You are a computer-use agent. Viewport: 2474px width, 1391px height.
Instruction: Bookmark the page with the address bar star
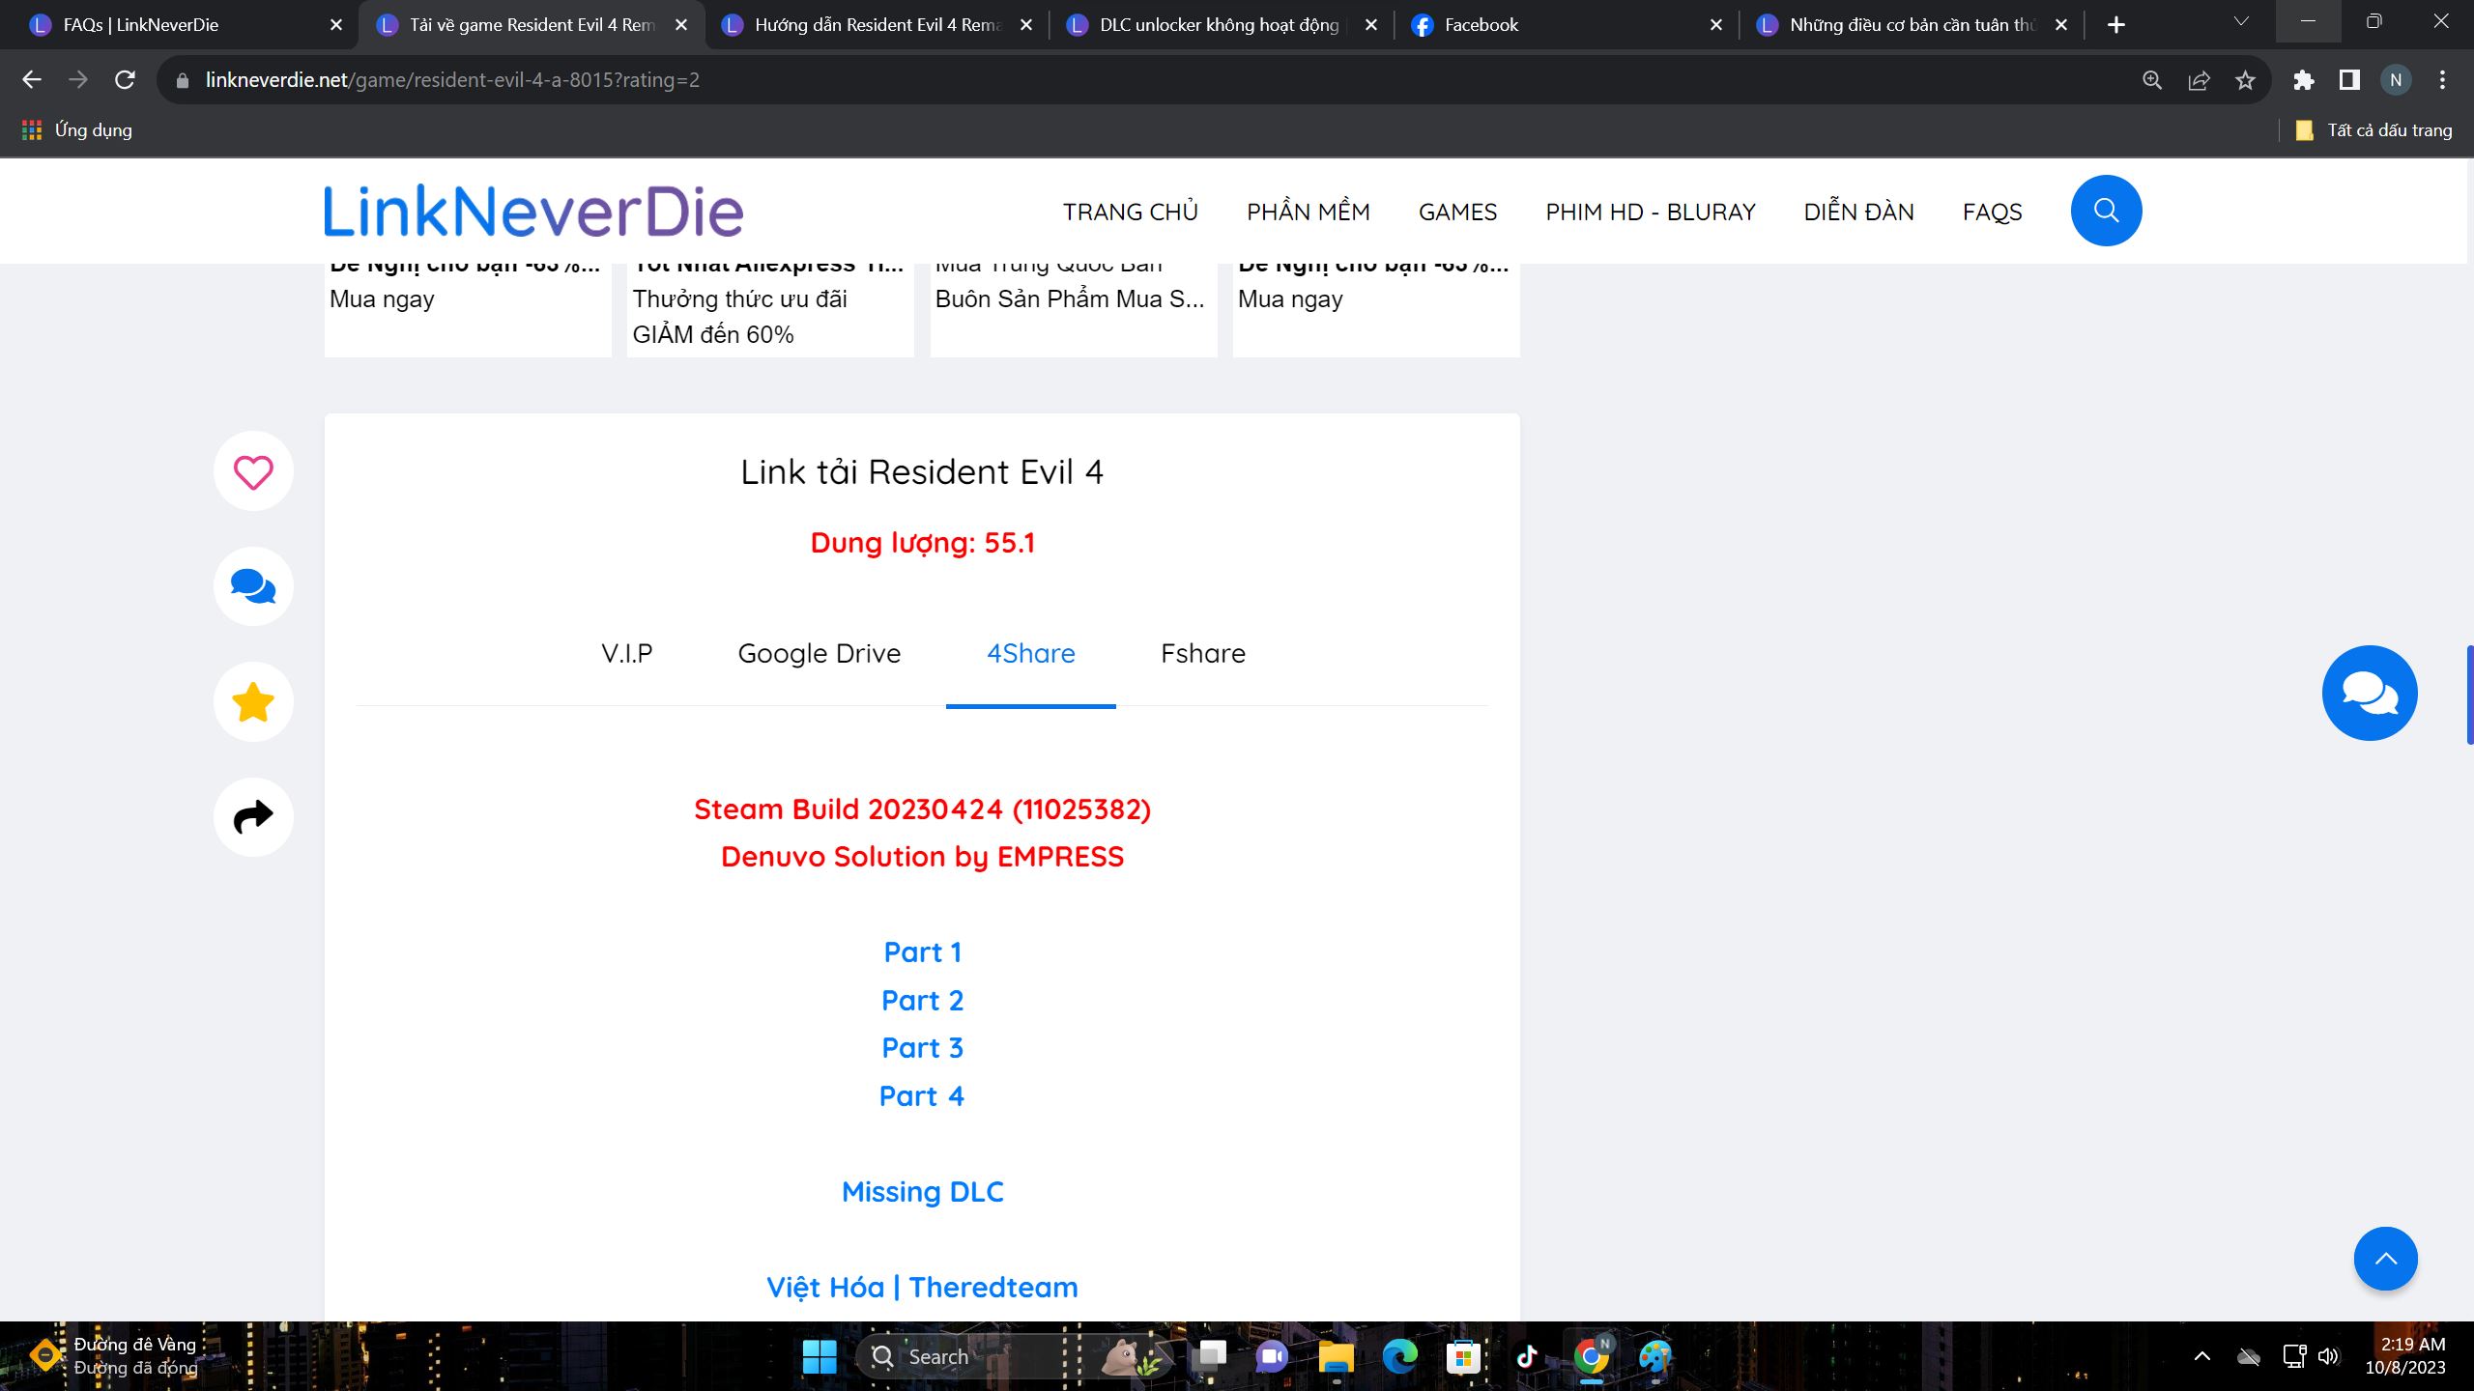coord(2246,79)
